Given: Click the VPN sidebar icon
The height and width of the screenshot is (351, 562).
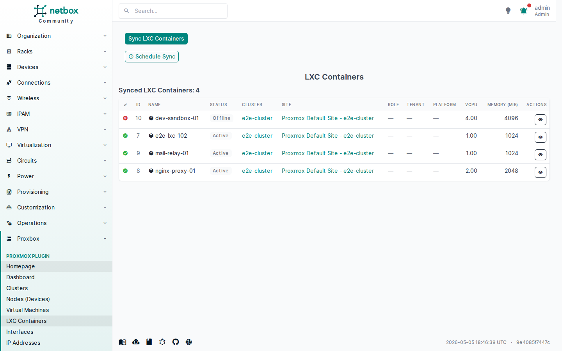Looking at the screenshot, I should coord(9,129).
